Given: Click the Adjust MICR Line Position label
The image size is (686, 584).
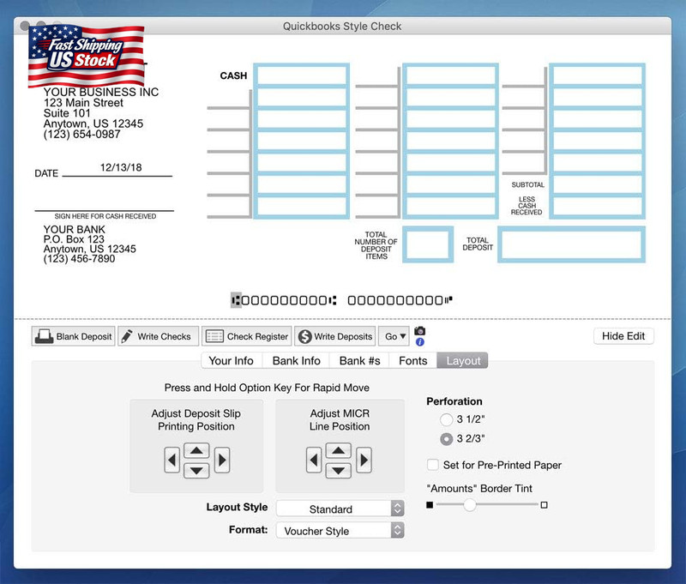Looking at the screenshot, I should [340, 420].
